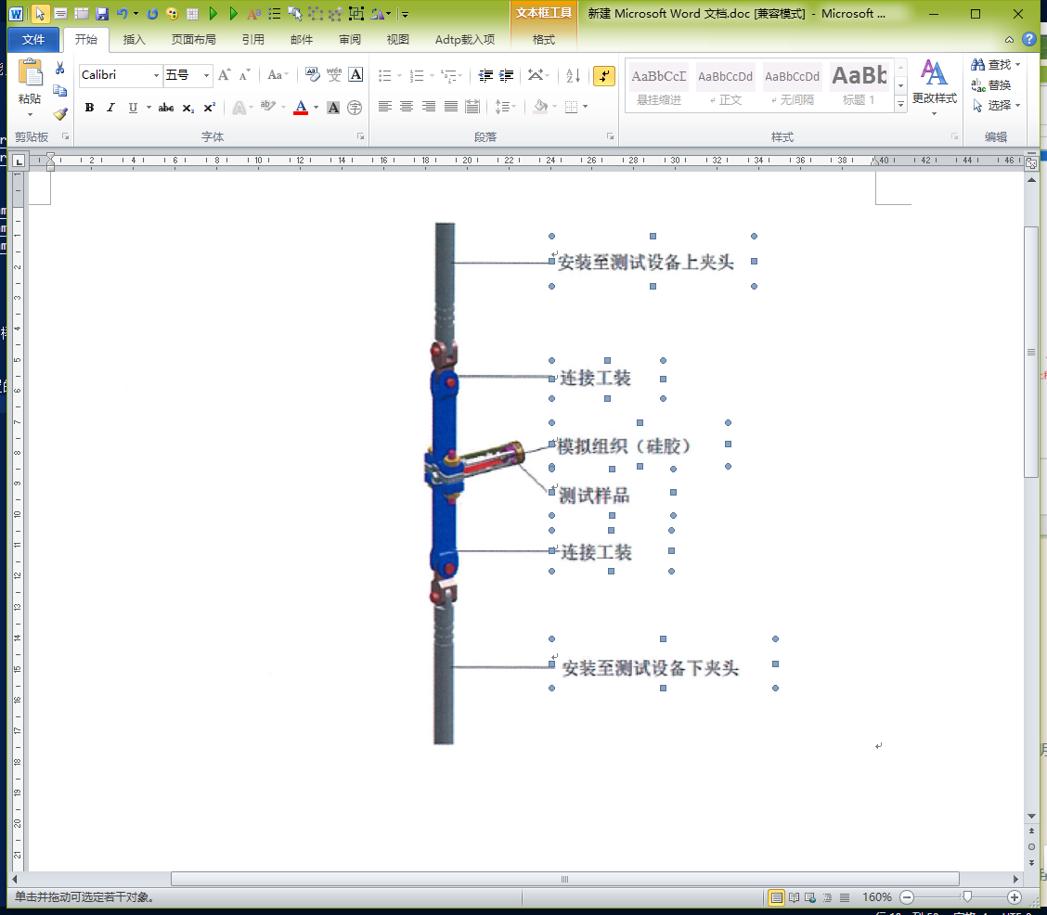Click the Cut scissors icon
This screenshot has width=1047, height=915.
(60, 68)
